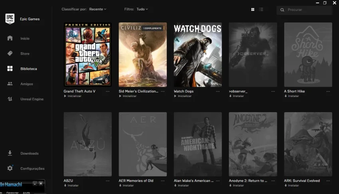Viewport: 339px width, 194px height.
Task: Open the Downloads arrow icon
Action: [10, 153]
